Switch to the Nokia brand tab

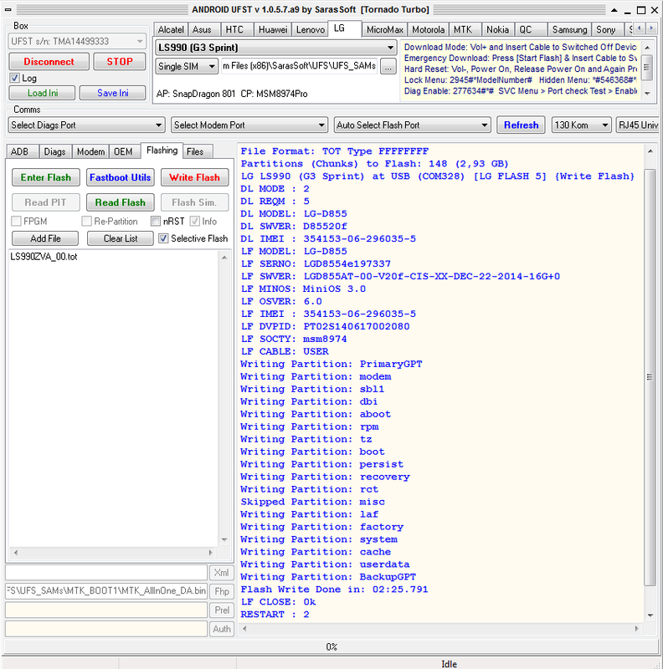(x=498, y=29)
